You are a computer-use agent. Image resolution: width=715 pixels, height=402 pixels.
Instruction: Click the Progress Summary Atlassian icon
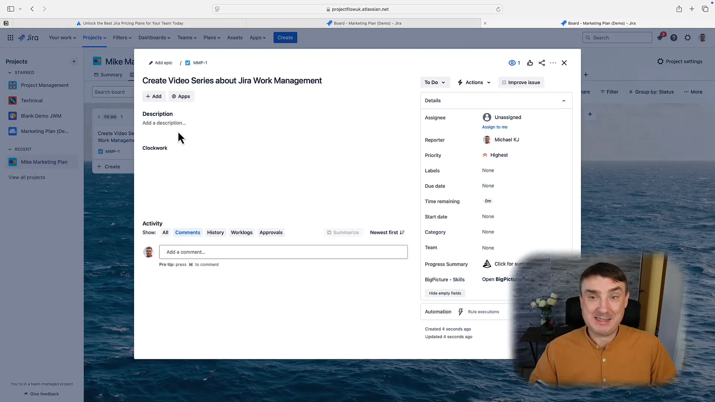pos(487,264)
